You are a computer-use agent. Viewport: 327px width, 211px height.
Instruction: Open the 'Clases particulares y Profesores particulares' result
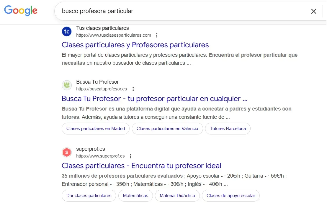coord(135,45)
